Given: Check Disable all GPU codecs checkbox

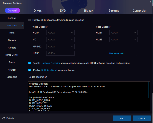Looking at the screenshot, I should tap(29, 20).
